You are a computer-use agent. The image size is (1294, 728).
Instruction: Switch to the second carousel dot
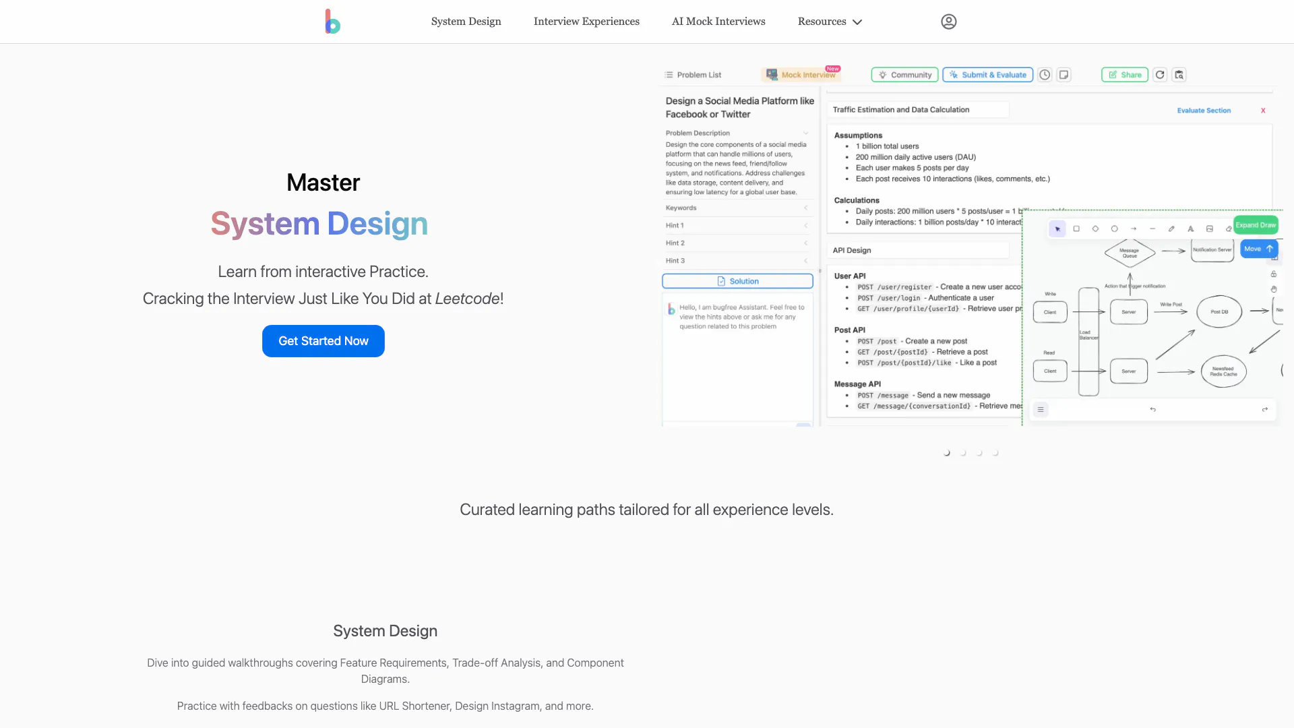963,453
